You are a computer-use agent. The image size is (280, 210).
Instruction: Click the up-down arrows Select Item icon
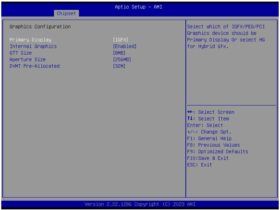coord(190,118)
